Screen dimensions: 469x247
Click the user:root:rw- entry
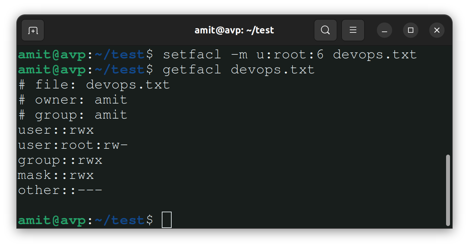[73, 145]
